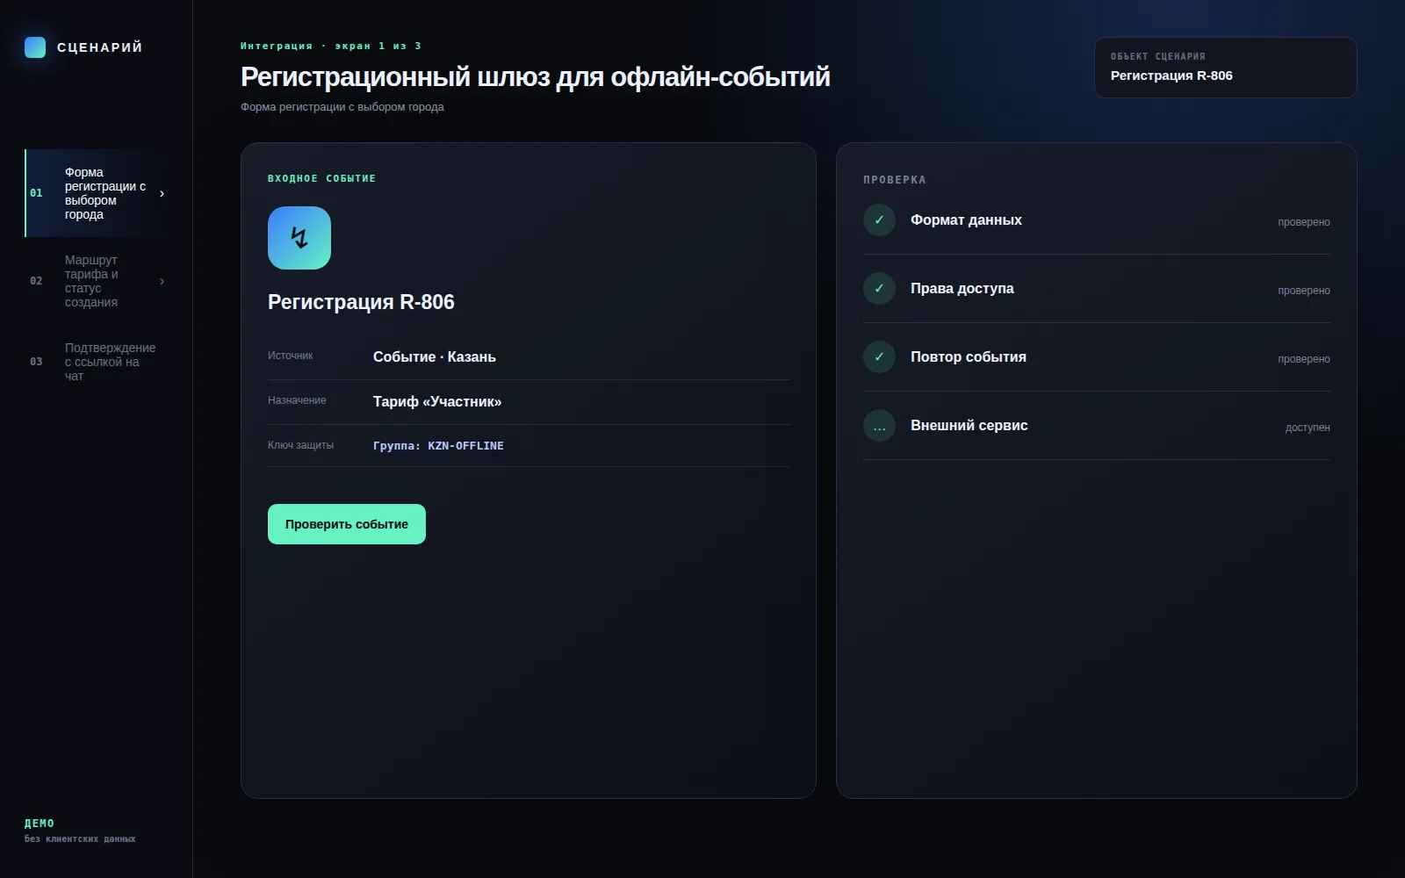This screenshot has width=1405, height=878.
Task: Click the Проверить событие button
Action: 347,524
